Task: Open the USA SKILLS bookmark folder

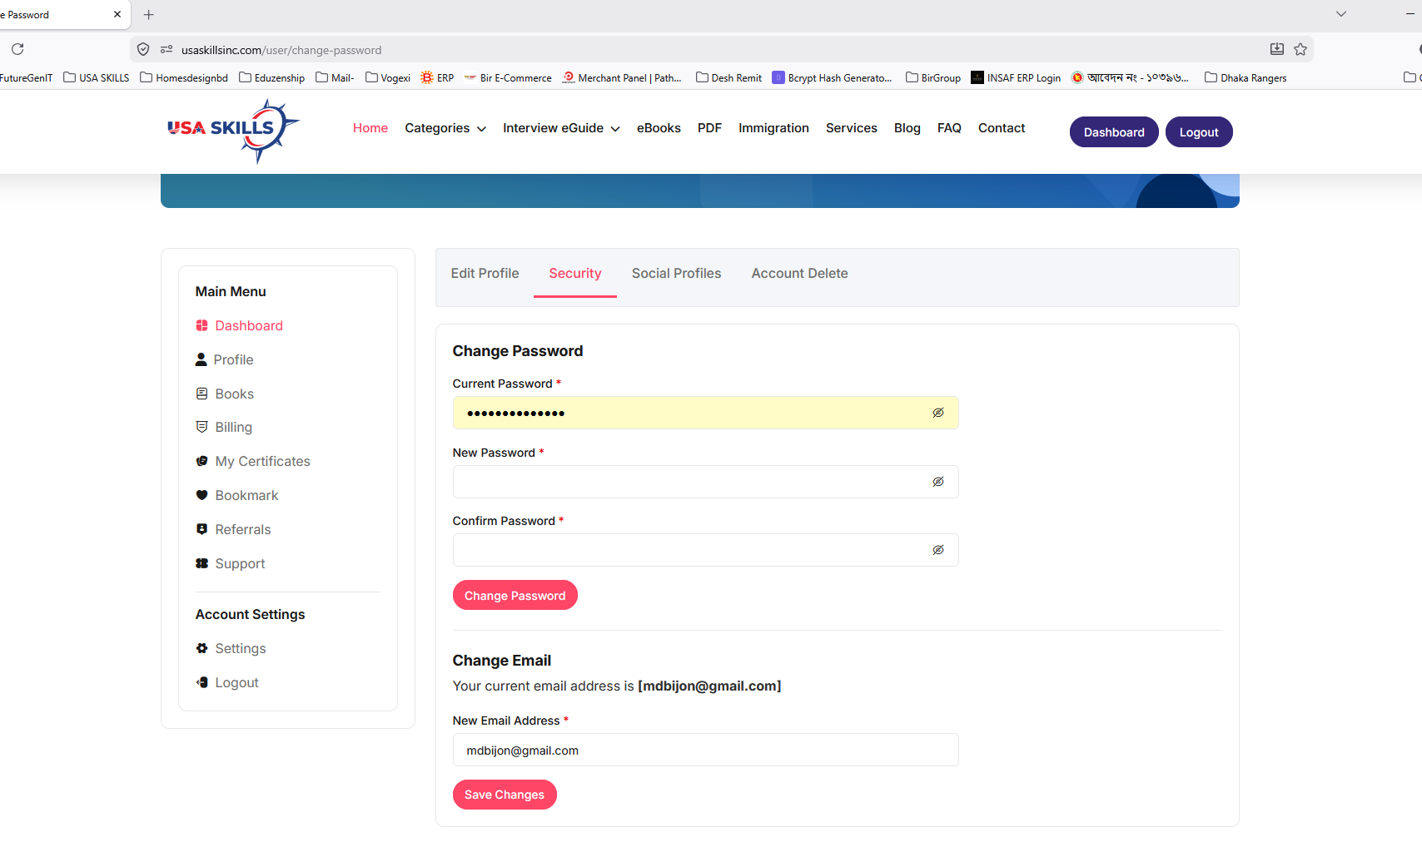Action: click(97, 77)
